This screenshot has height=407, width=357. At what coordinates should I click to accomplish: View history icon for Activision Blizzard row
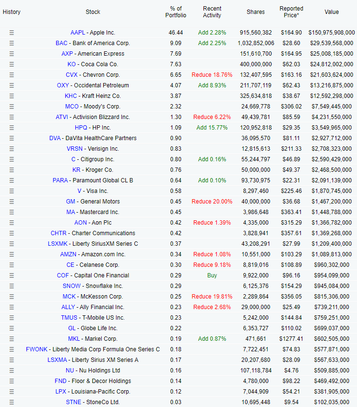[12, 117]
